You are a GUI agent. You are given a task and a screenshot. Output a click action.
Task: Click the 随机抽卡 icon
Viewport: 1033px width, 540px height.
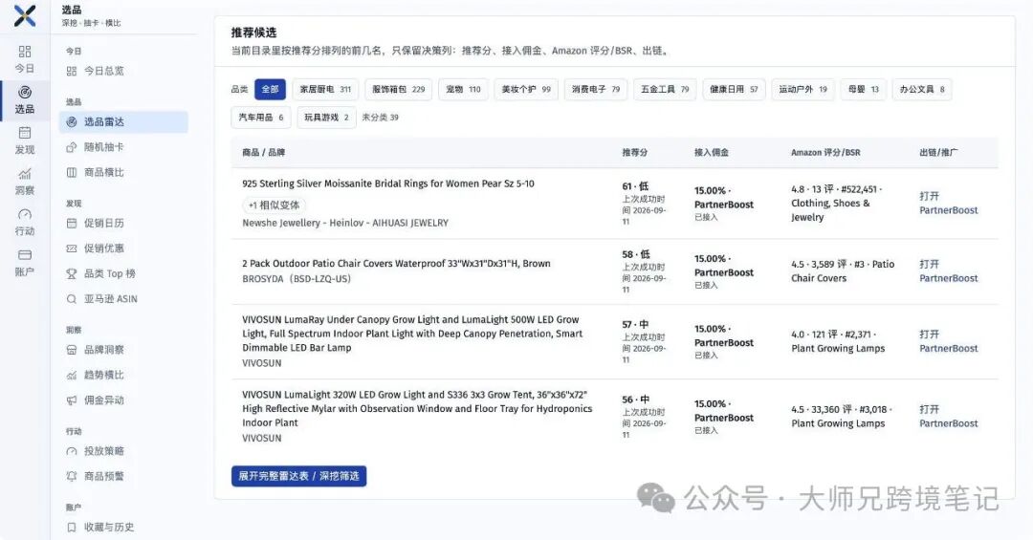(72, 147)
